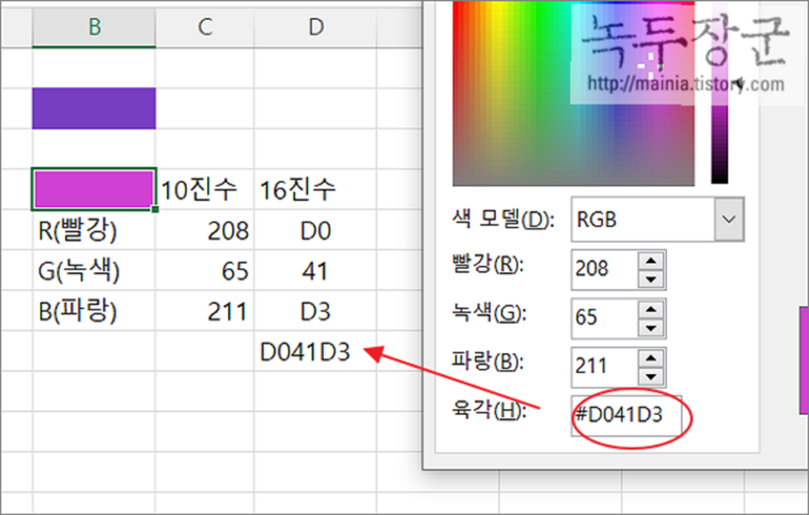The image size is (809, 515).
Task: Decrease the red value with down arrow
Action: coord(651,280)
